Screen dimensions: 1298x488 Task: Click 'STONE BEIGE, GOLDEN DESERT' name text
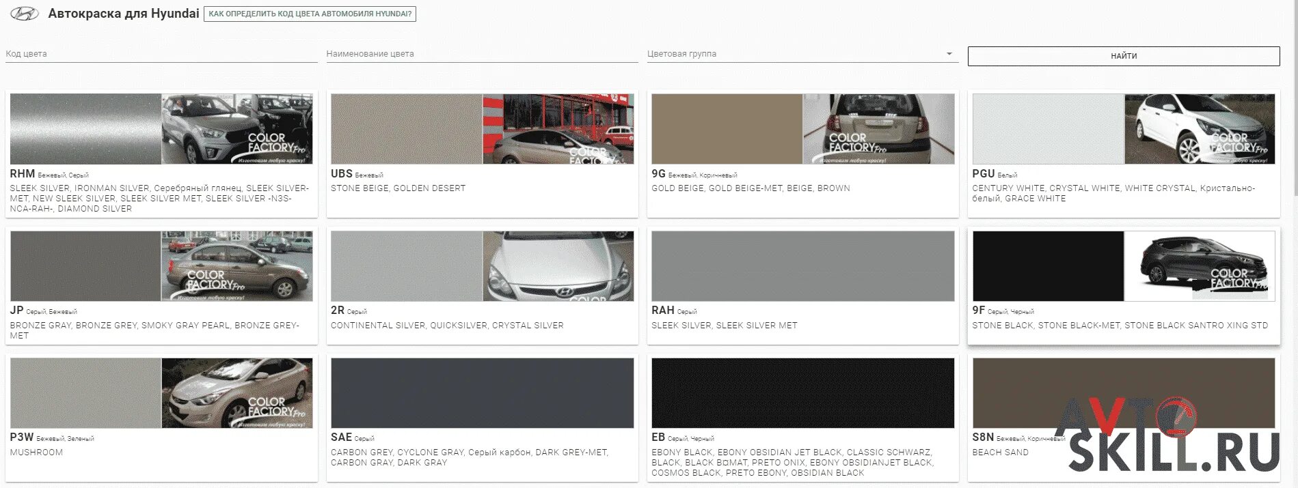point(398,188)
